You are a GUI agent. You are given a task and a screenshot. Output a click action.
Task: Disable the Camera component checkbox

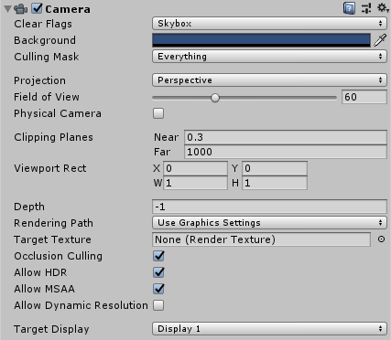pos(37,8)
